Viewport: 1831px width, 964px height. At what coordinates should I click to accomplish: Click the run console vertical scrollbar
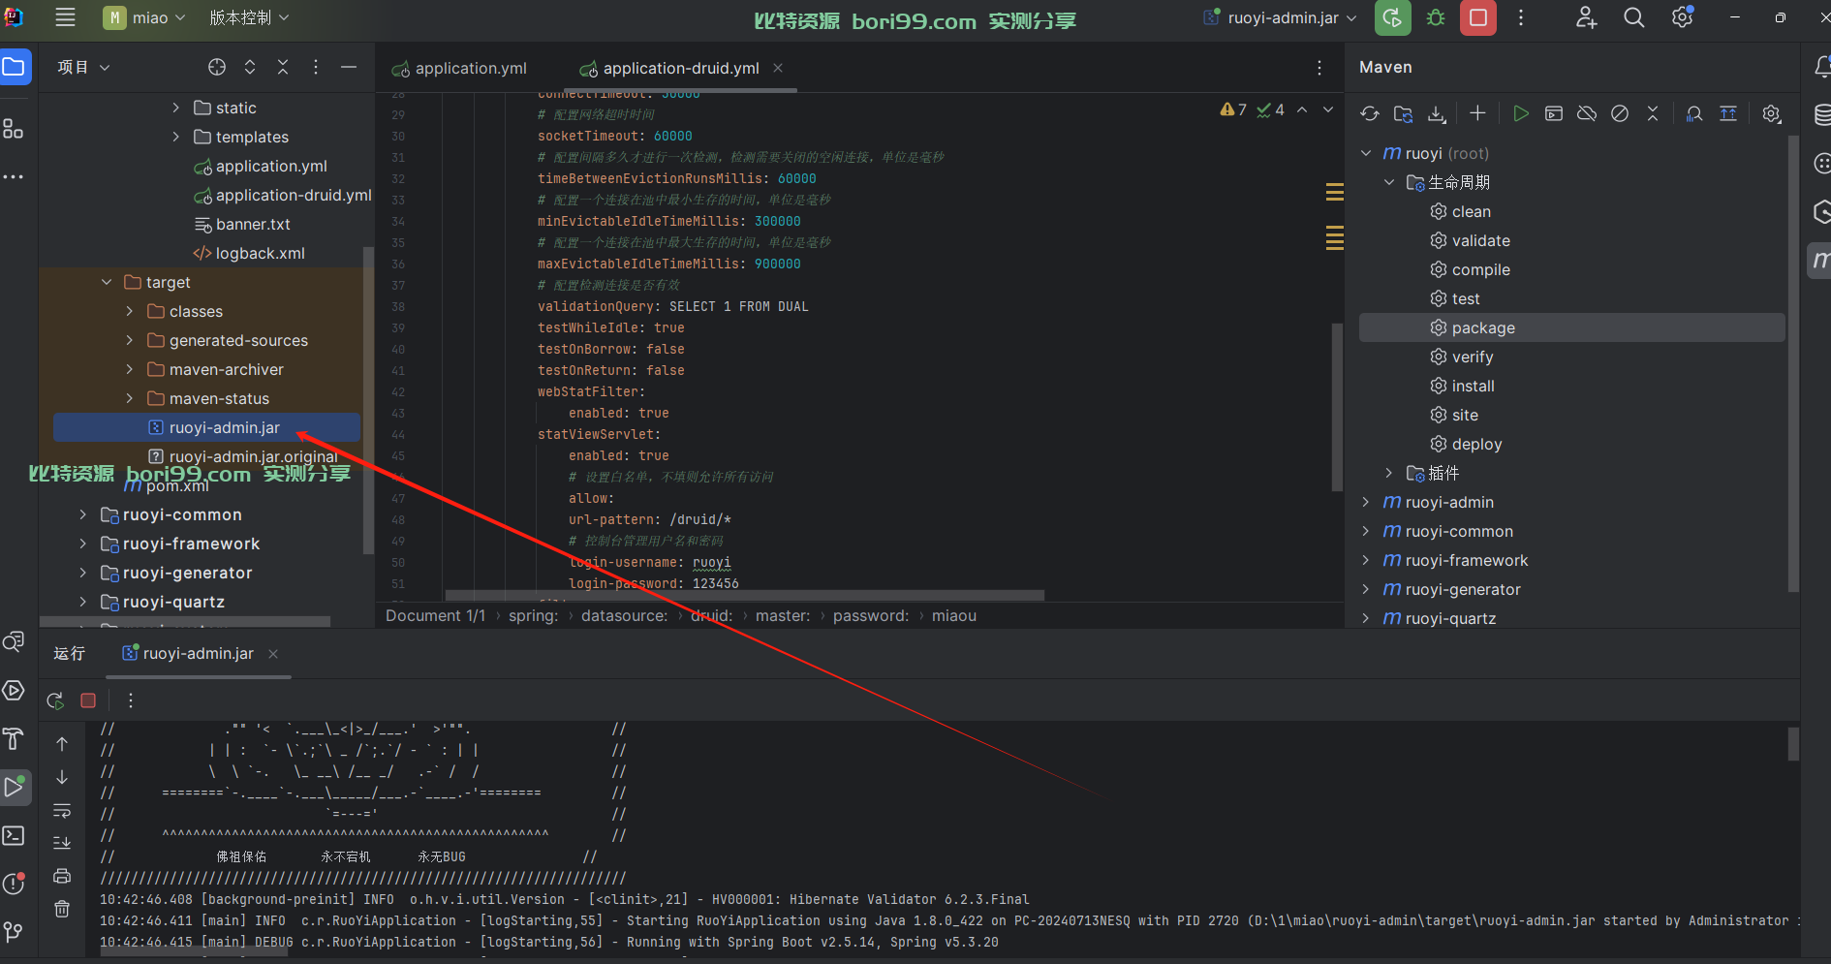point(1793,744)
